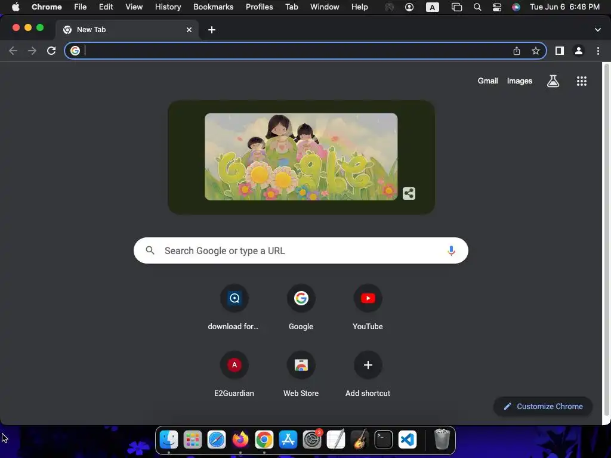This screenshot has width=611, height=458.
Task: Launch Safari from the Dock
Action: (216, 440)
